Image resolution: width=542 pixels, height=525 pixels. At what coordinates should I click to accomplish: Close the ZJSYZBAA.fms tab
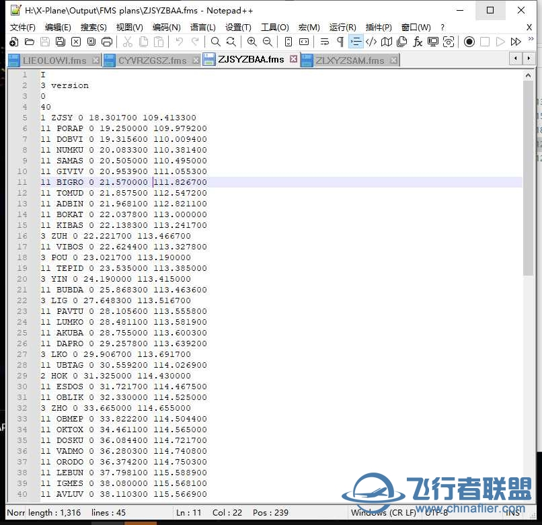coord(293,58)
